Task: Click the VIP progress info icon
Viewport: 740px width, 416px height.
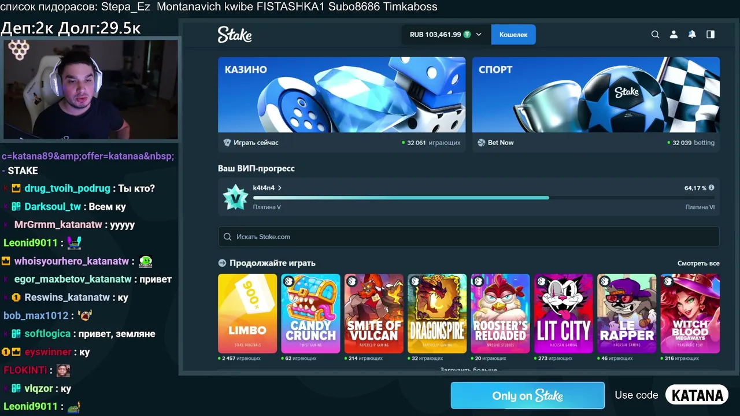Action: pyautogui.click(x=711, y=188)
